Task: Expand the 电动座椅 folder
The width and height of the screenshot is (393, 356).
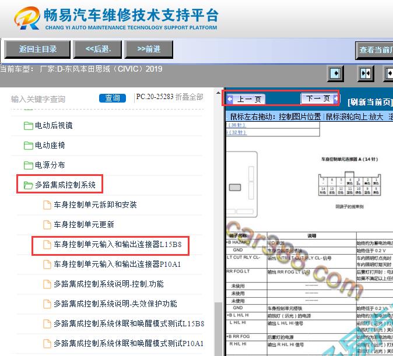Action: 50,145
